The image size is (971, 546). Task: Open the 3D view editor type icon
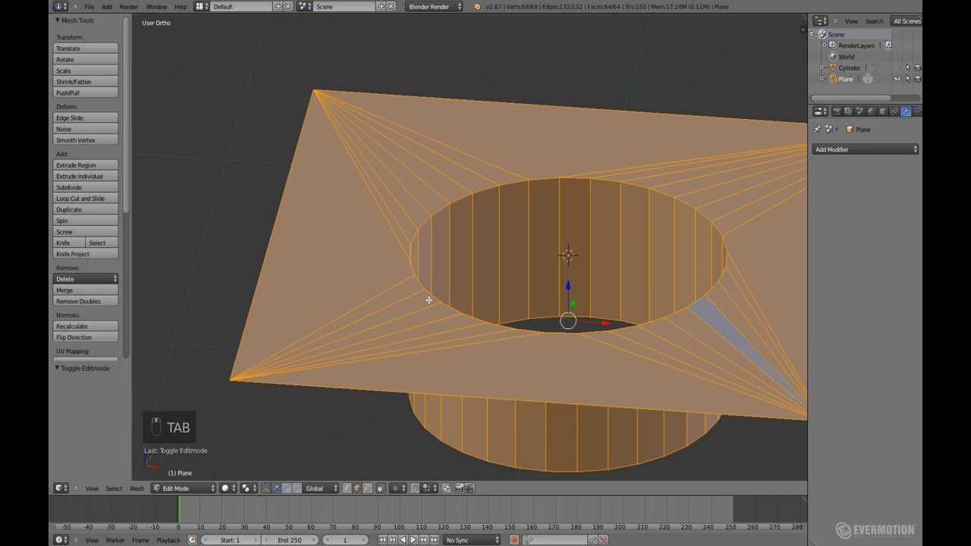click(61, 488)
